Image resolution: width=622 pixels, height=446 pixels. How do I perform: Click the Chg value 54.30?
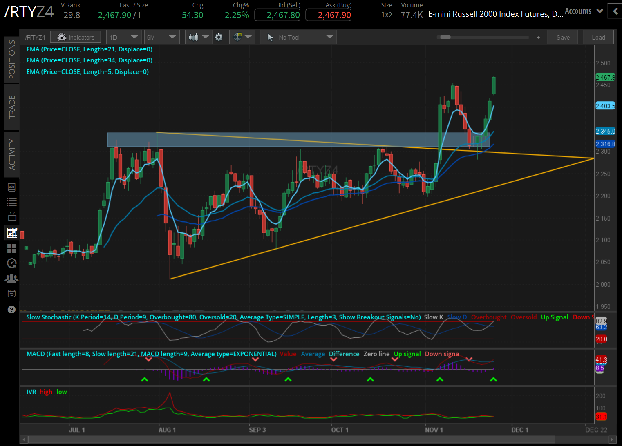[x=192, y=15]
